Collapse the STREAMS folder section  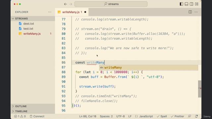click(x=33, y=19)
